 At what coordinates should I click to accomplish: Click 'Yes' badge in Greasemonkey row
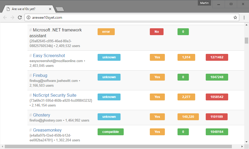coord(157,132)
